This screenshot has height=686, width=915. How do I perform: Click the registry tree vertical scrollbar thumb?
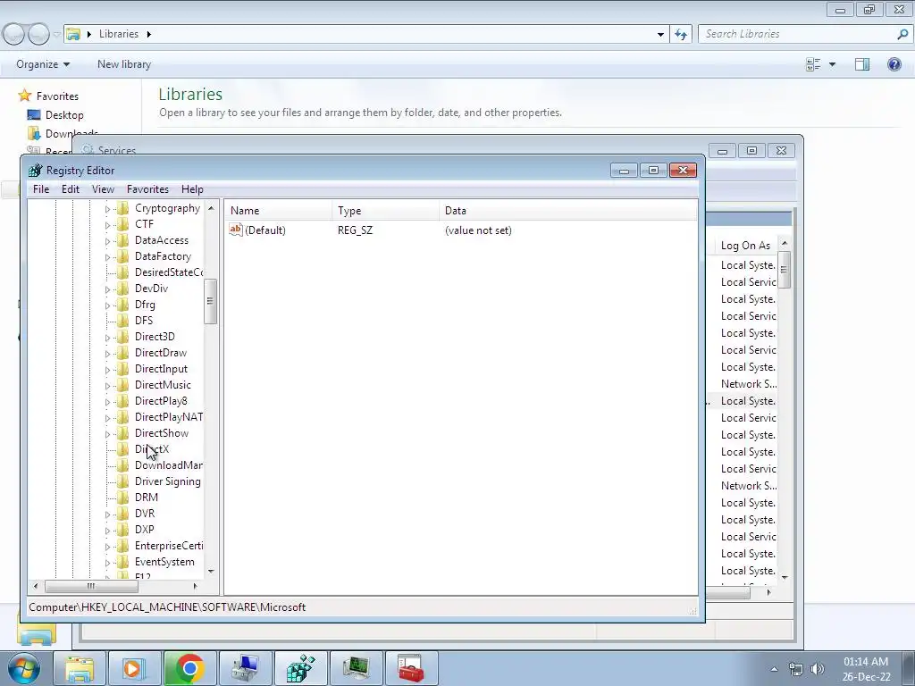[x=210, y=301]
